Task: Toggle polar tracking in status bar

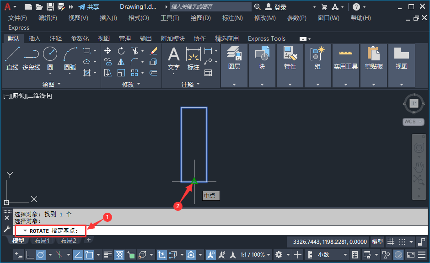Action: pyautogui.click(x=41, y=255)
